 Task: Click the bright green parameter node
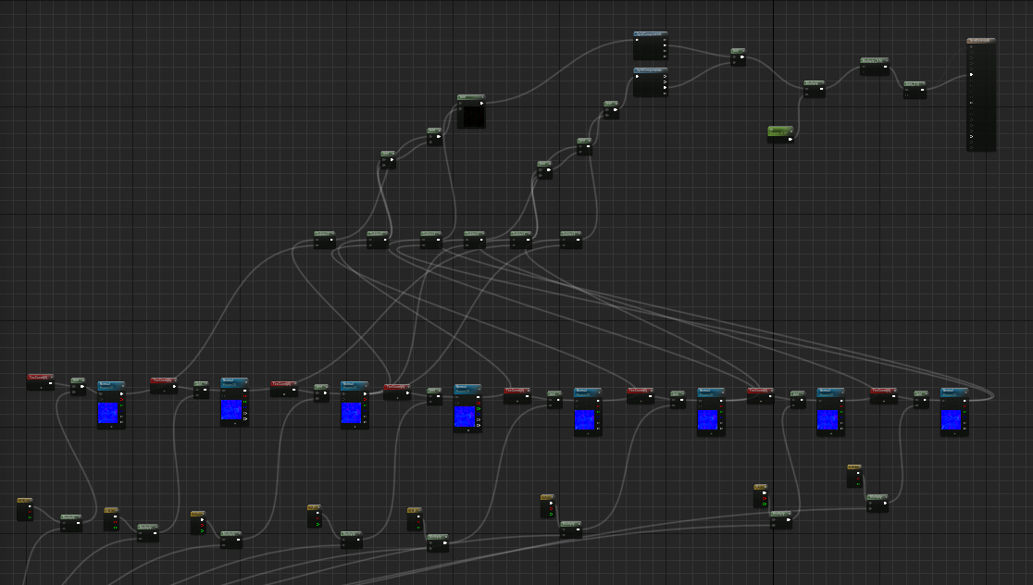(779, 134)
